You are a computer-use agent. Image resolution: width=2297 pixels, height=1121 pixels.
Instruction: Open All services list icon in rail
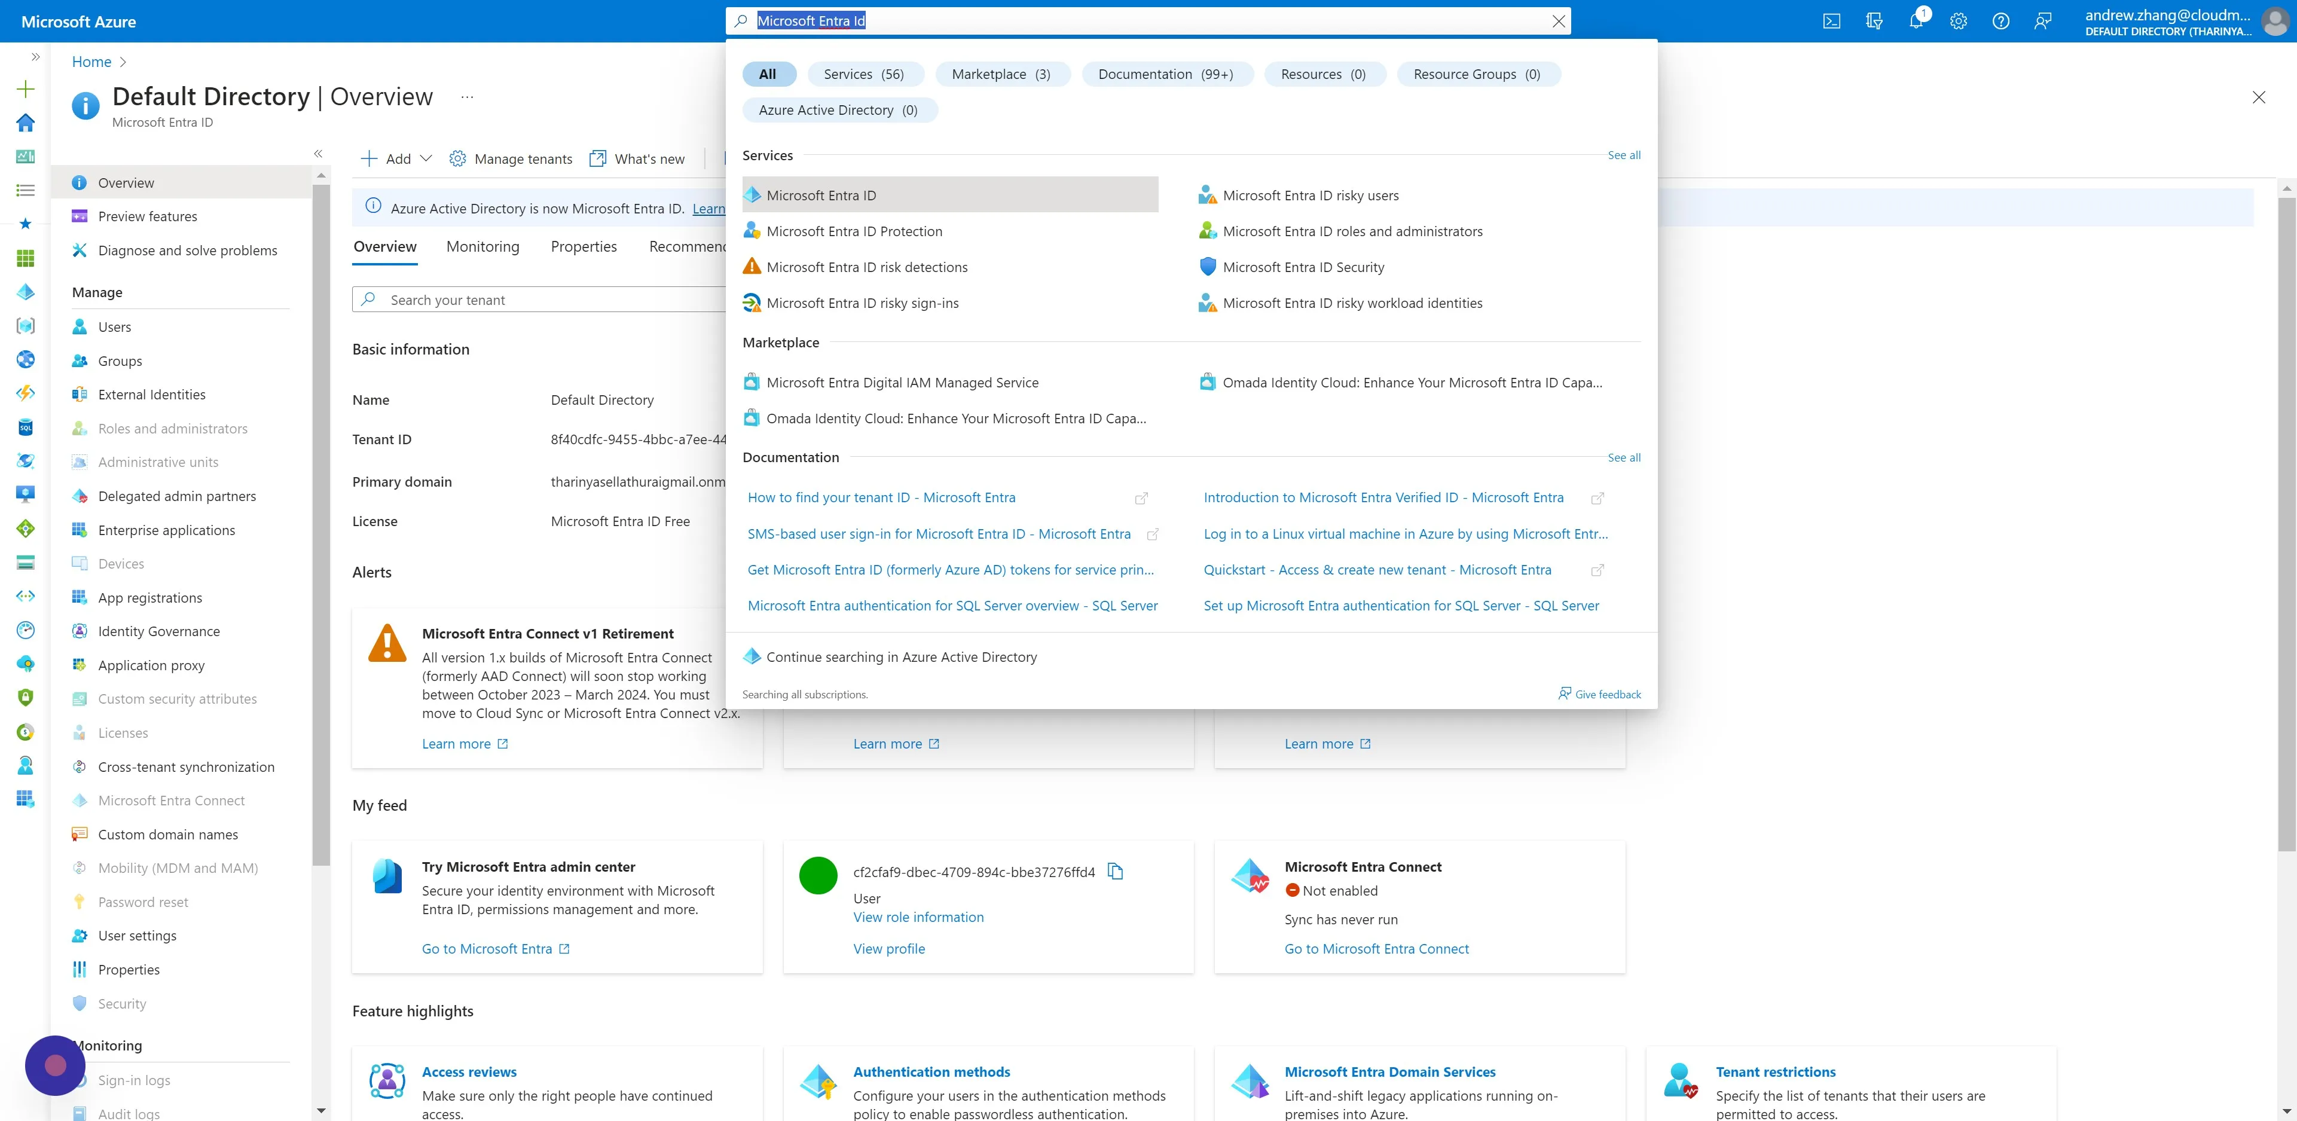click(26, 190)
